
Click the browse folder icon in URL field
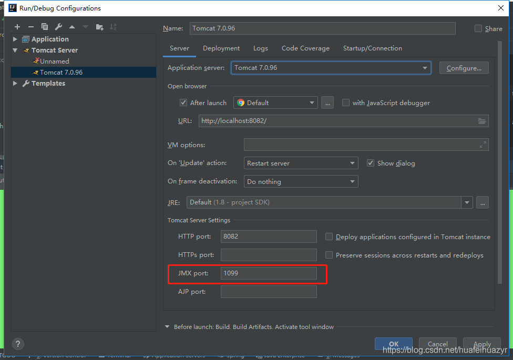tap(481, 121)
